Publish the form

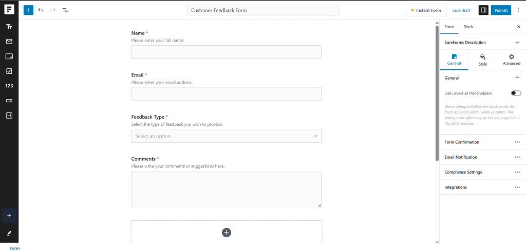501,10
